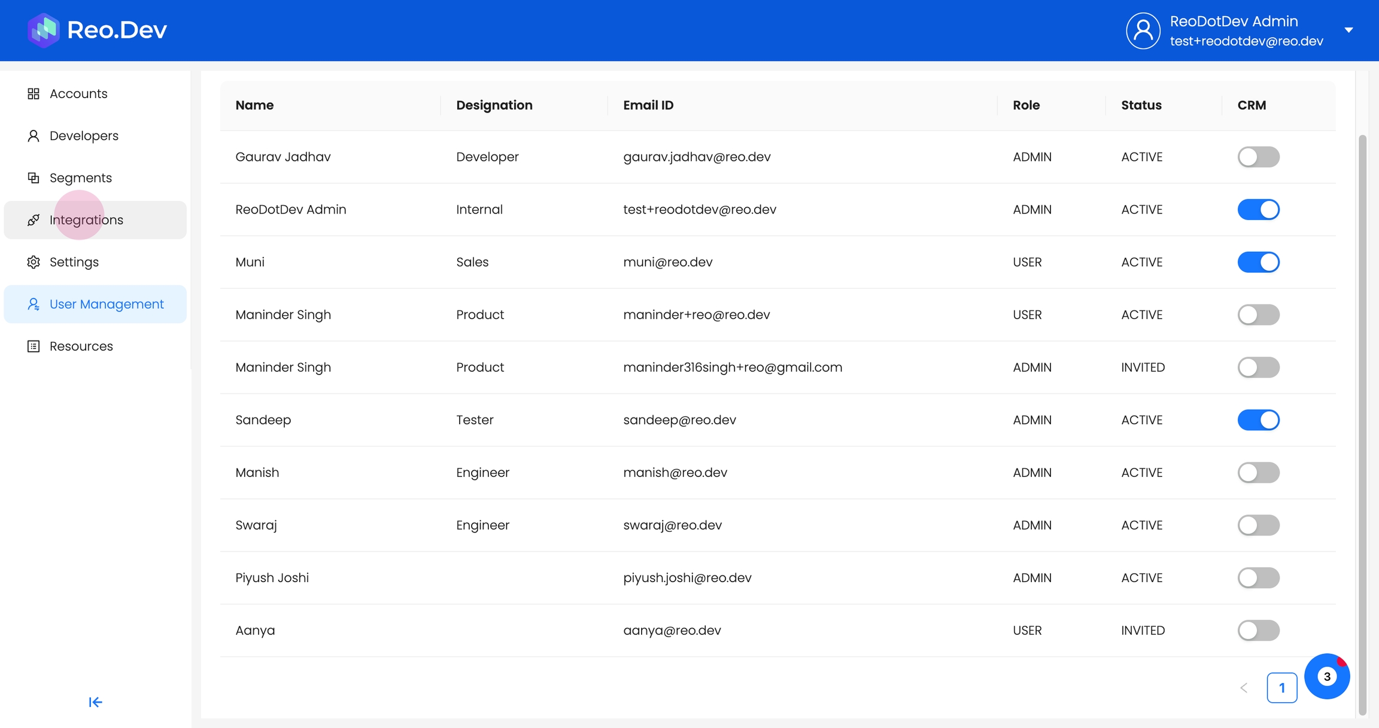The width and height of the screenshot is (1379, 728).
Task: Click the user avatar icon in header
Action: pos(1143,31)
